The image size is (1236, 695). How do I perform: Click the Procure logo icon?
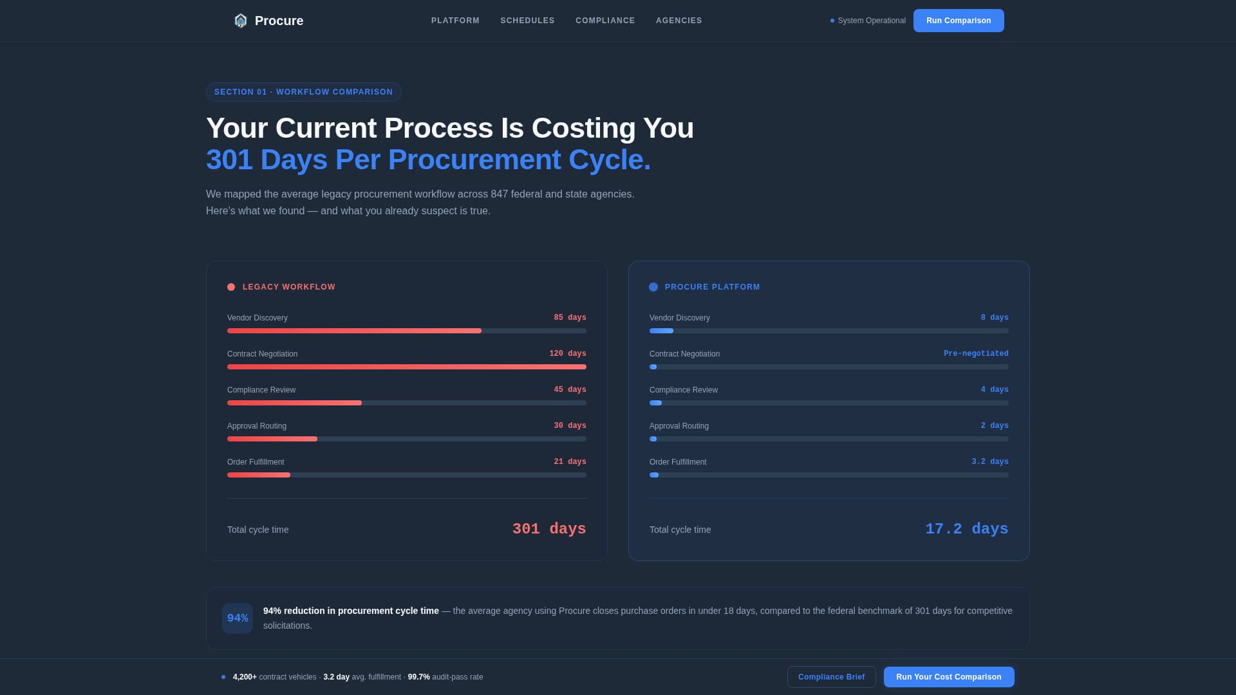240,21
